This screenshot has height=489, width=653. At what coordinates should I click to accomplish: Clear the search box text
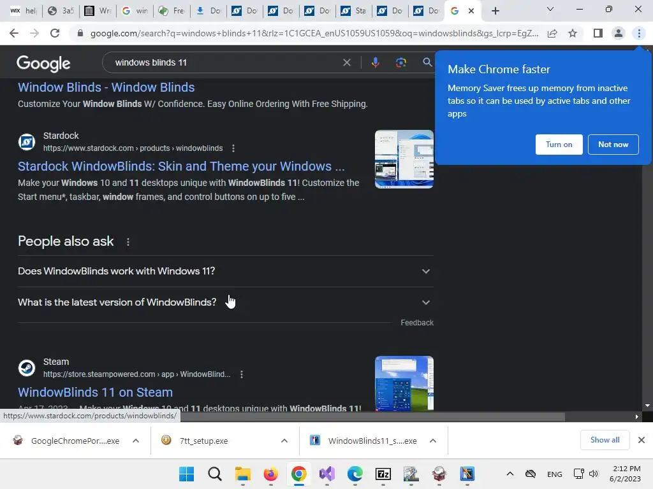346,62
